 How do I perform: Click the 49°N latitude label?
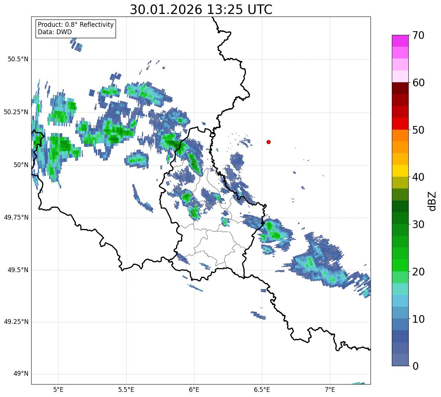21,374
